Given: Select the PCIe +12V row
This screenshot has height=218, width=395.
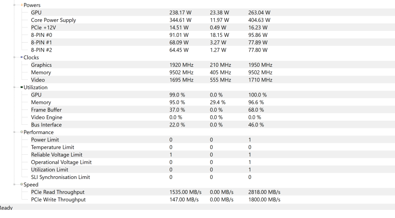Looking at the screenshot, I should (x=43, y=28).
